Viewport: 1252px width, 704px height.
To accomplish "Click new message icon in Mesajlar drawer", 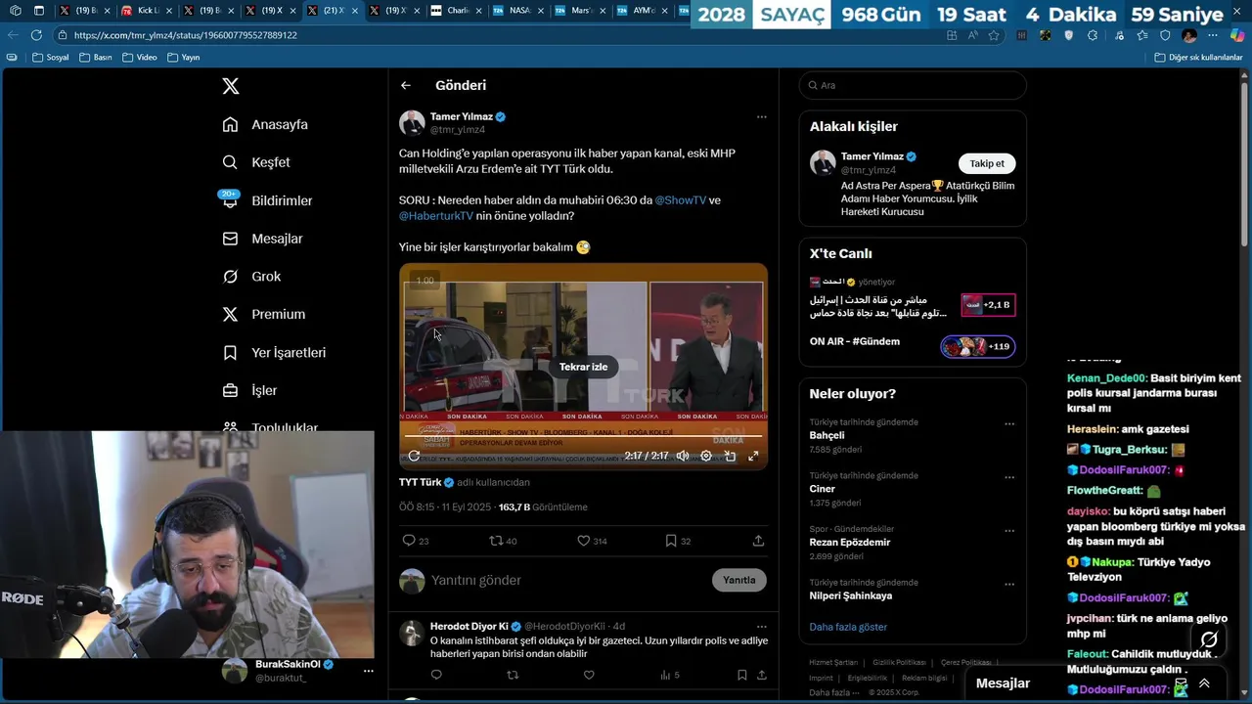I will click(1181, 683).
